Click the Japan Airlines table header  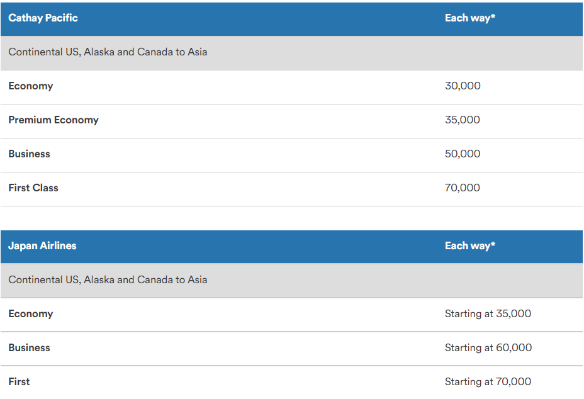[42, 246]
